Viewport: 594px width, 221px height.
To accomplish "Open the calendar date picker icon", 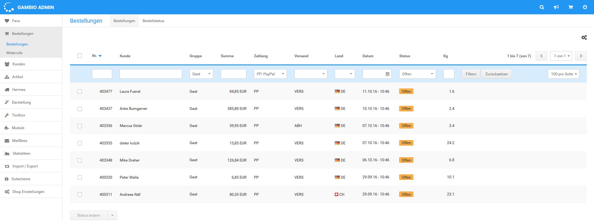I will pos(387,74).
